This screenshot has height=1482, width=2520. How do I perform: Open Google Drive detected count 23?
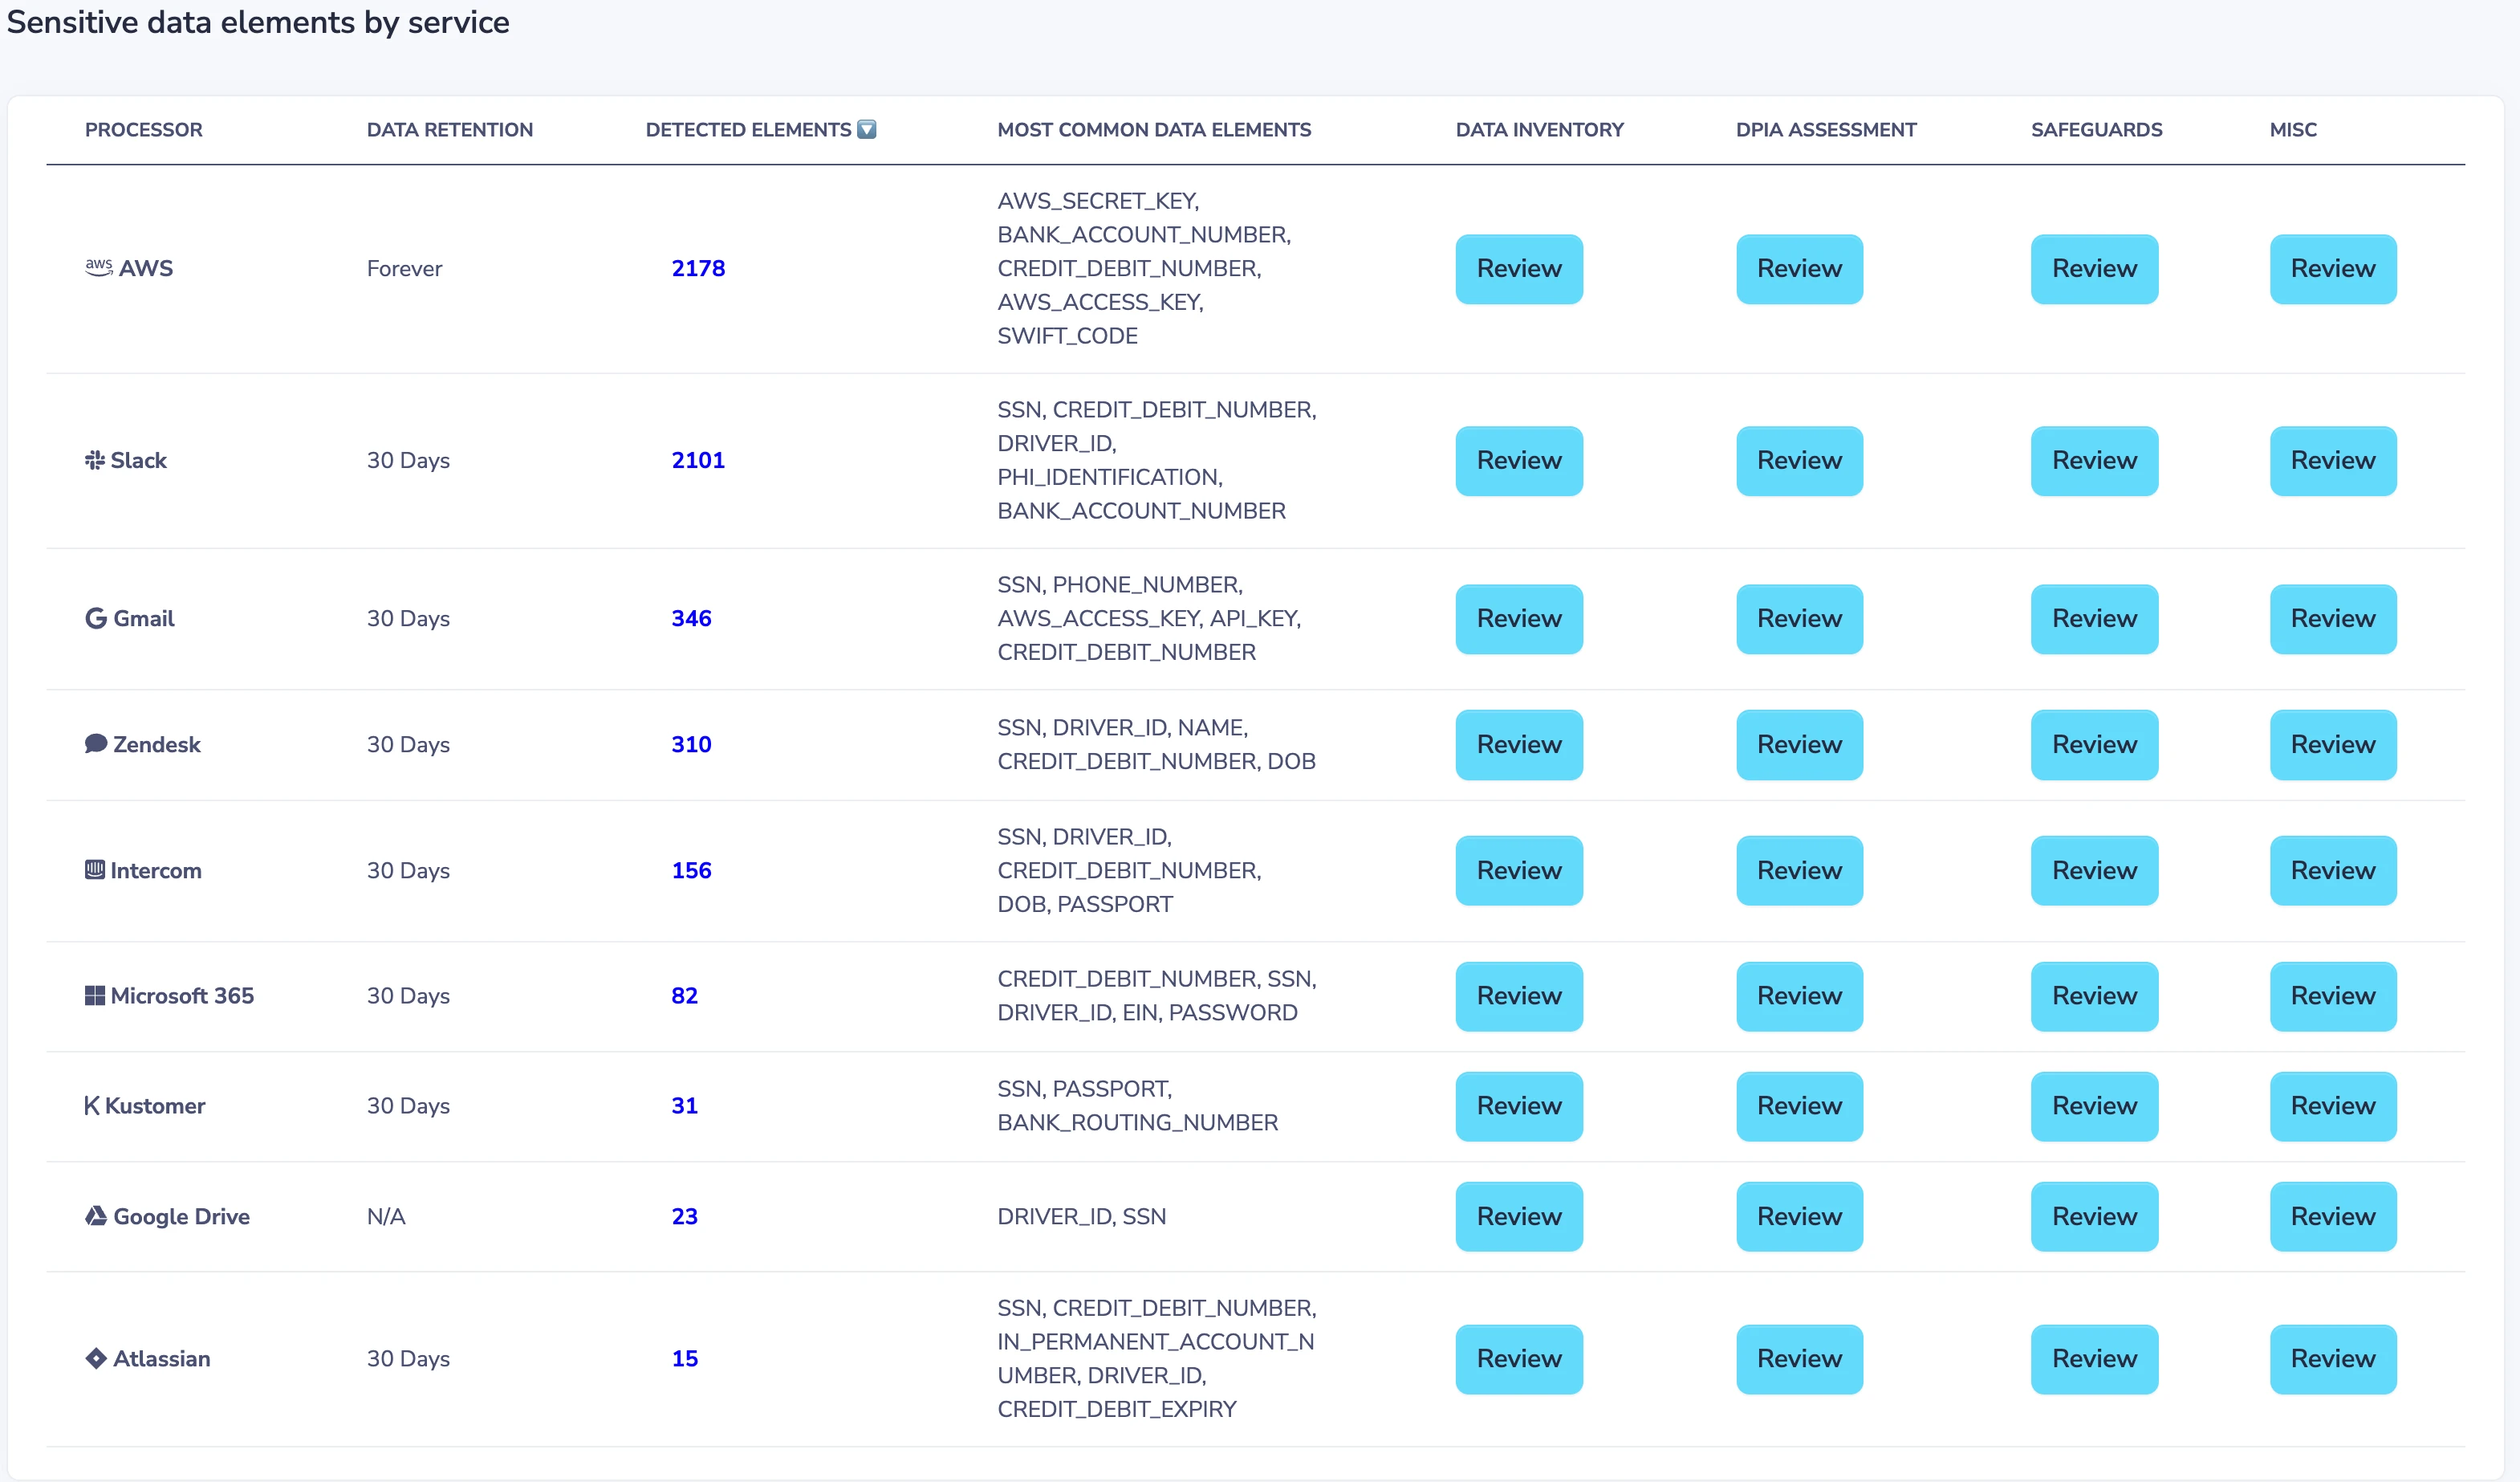[x=684, y=1216]
